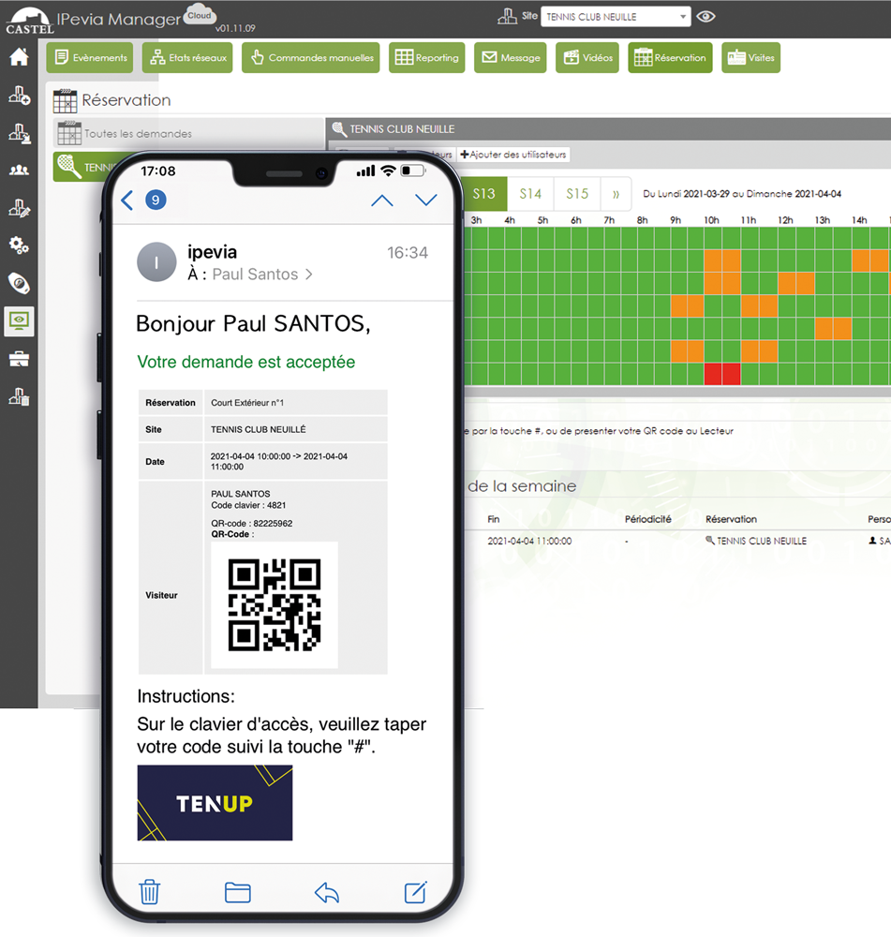Open the Vidéos tab
The height and width of the screenshot is (937, 891).
[x=587, y=58]
